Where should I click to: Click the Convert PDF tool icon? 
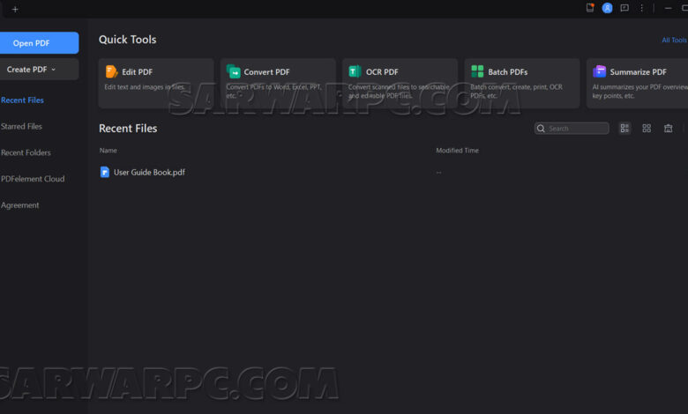point(234,71)
